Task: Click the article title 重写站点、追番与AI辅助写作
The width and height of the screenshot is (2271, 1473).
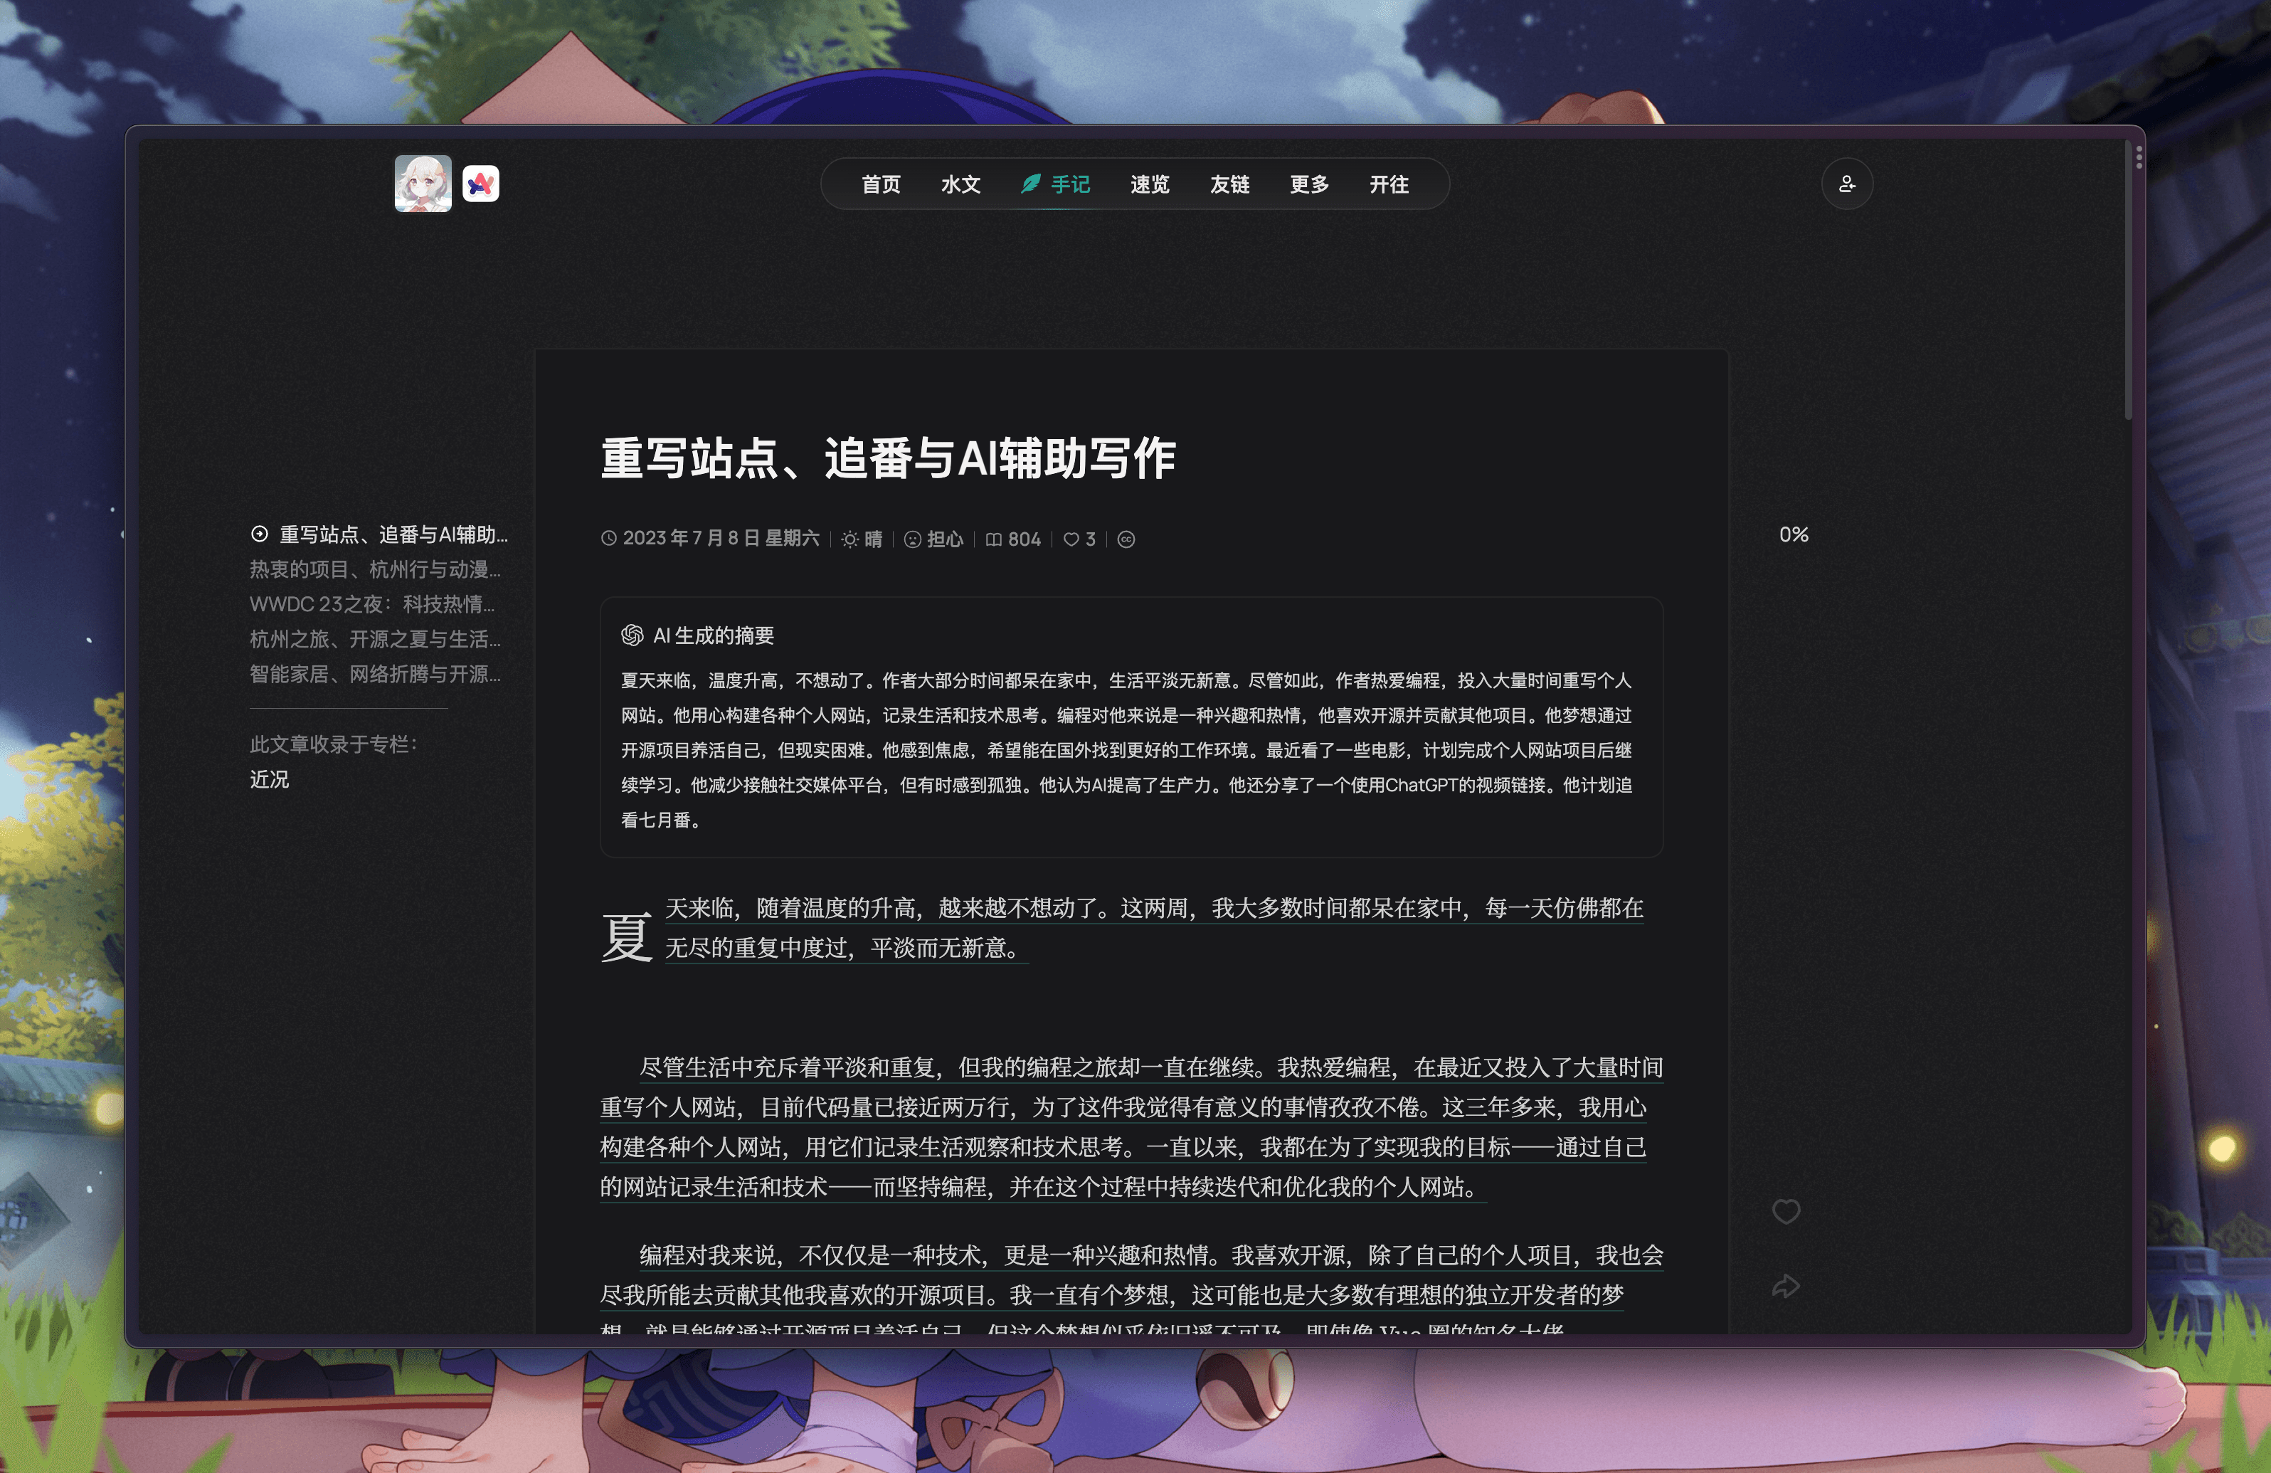Action: [889, 458]
